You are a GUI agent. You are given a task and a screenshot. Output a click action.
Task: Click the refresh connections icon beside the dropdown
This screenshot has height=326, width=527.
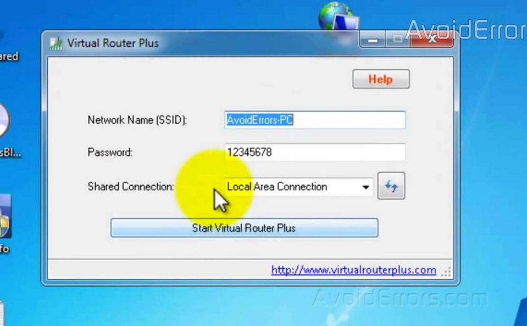391,186
